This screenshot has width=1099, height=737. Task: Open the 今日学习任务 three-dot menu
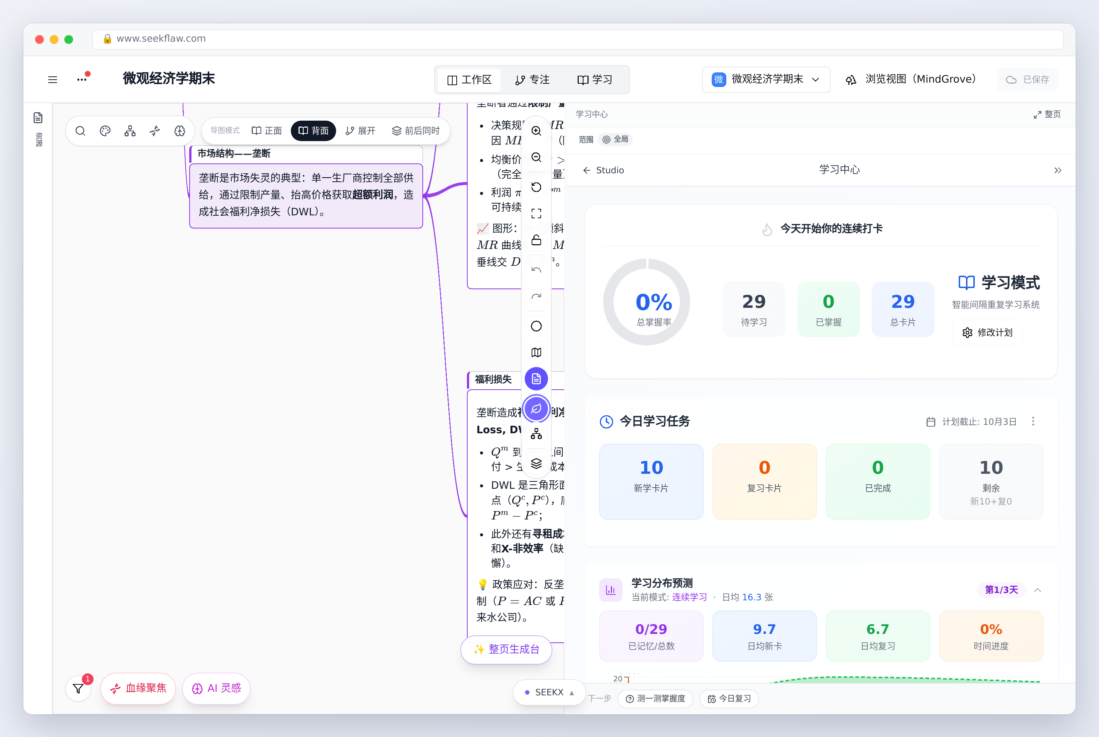pyautogui.click(x=1033, y=421)
